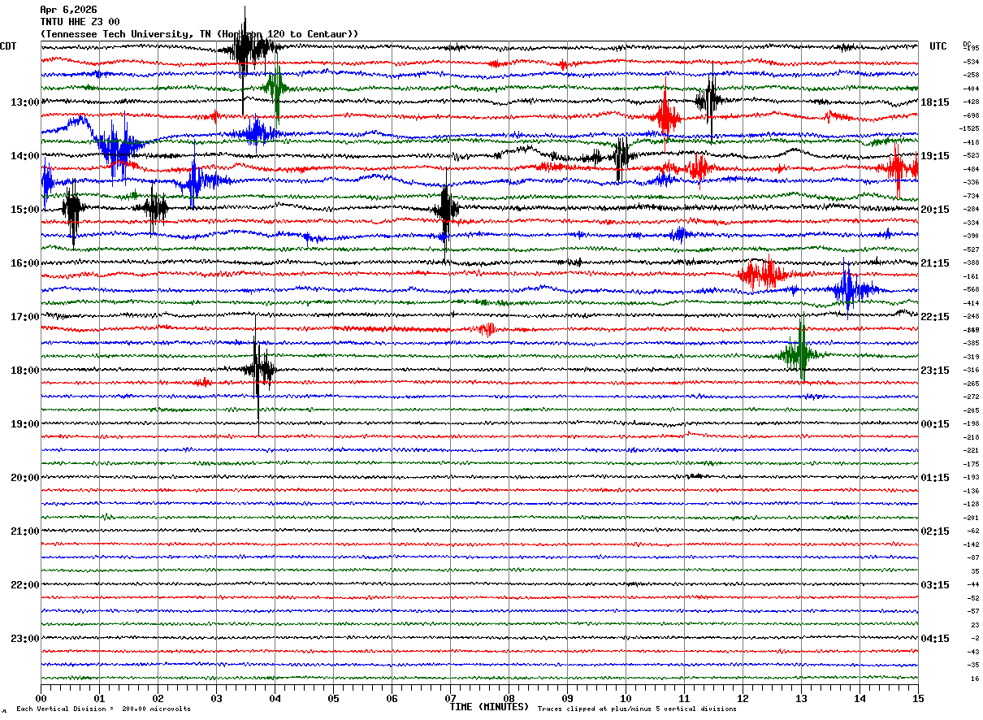Click the traces clipped footer note

[637, 709]
